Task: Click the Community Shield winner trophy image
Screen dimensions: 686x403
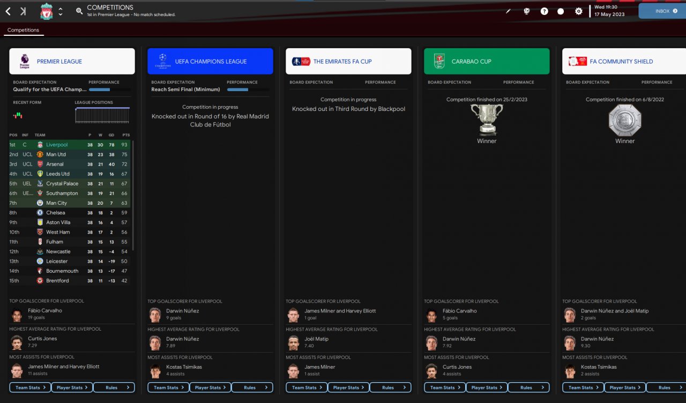Action: coord(625,120)
